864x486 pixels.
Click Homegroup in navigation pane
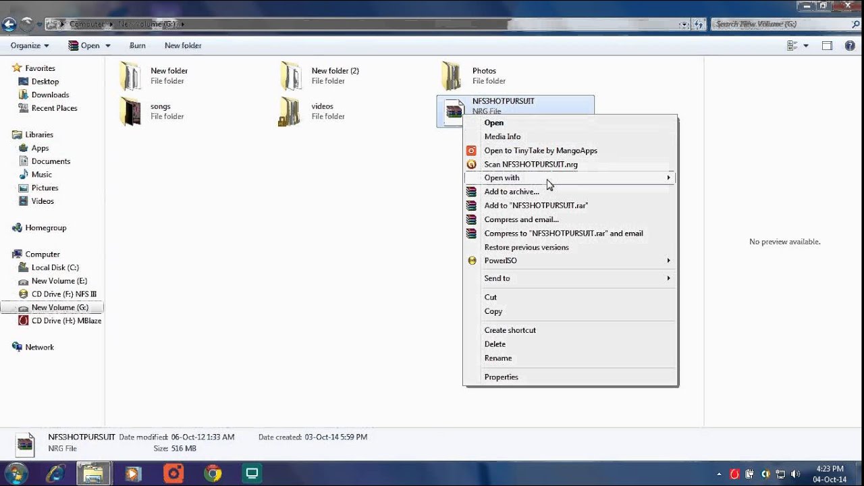tap(45, 228)
